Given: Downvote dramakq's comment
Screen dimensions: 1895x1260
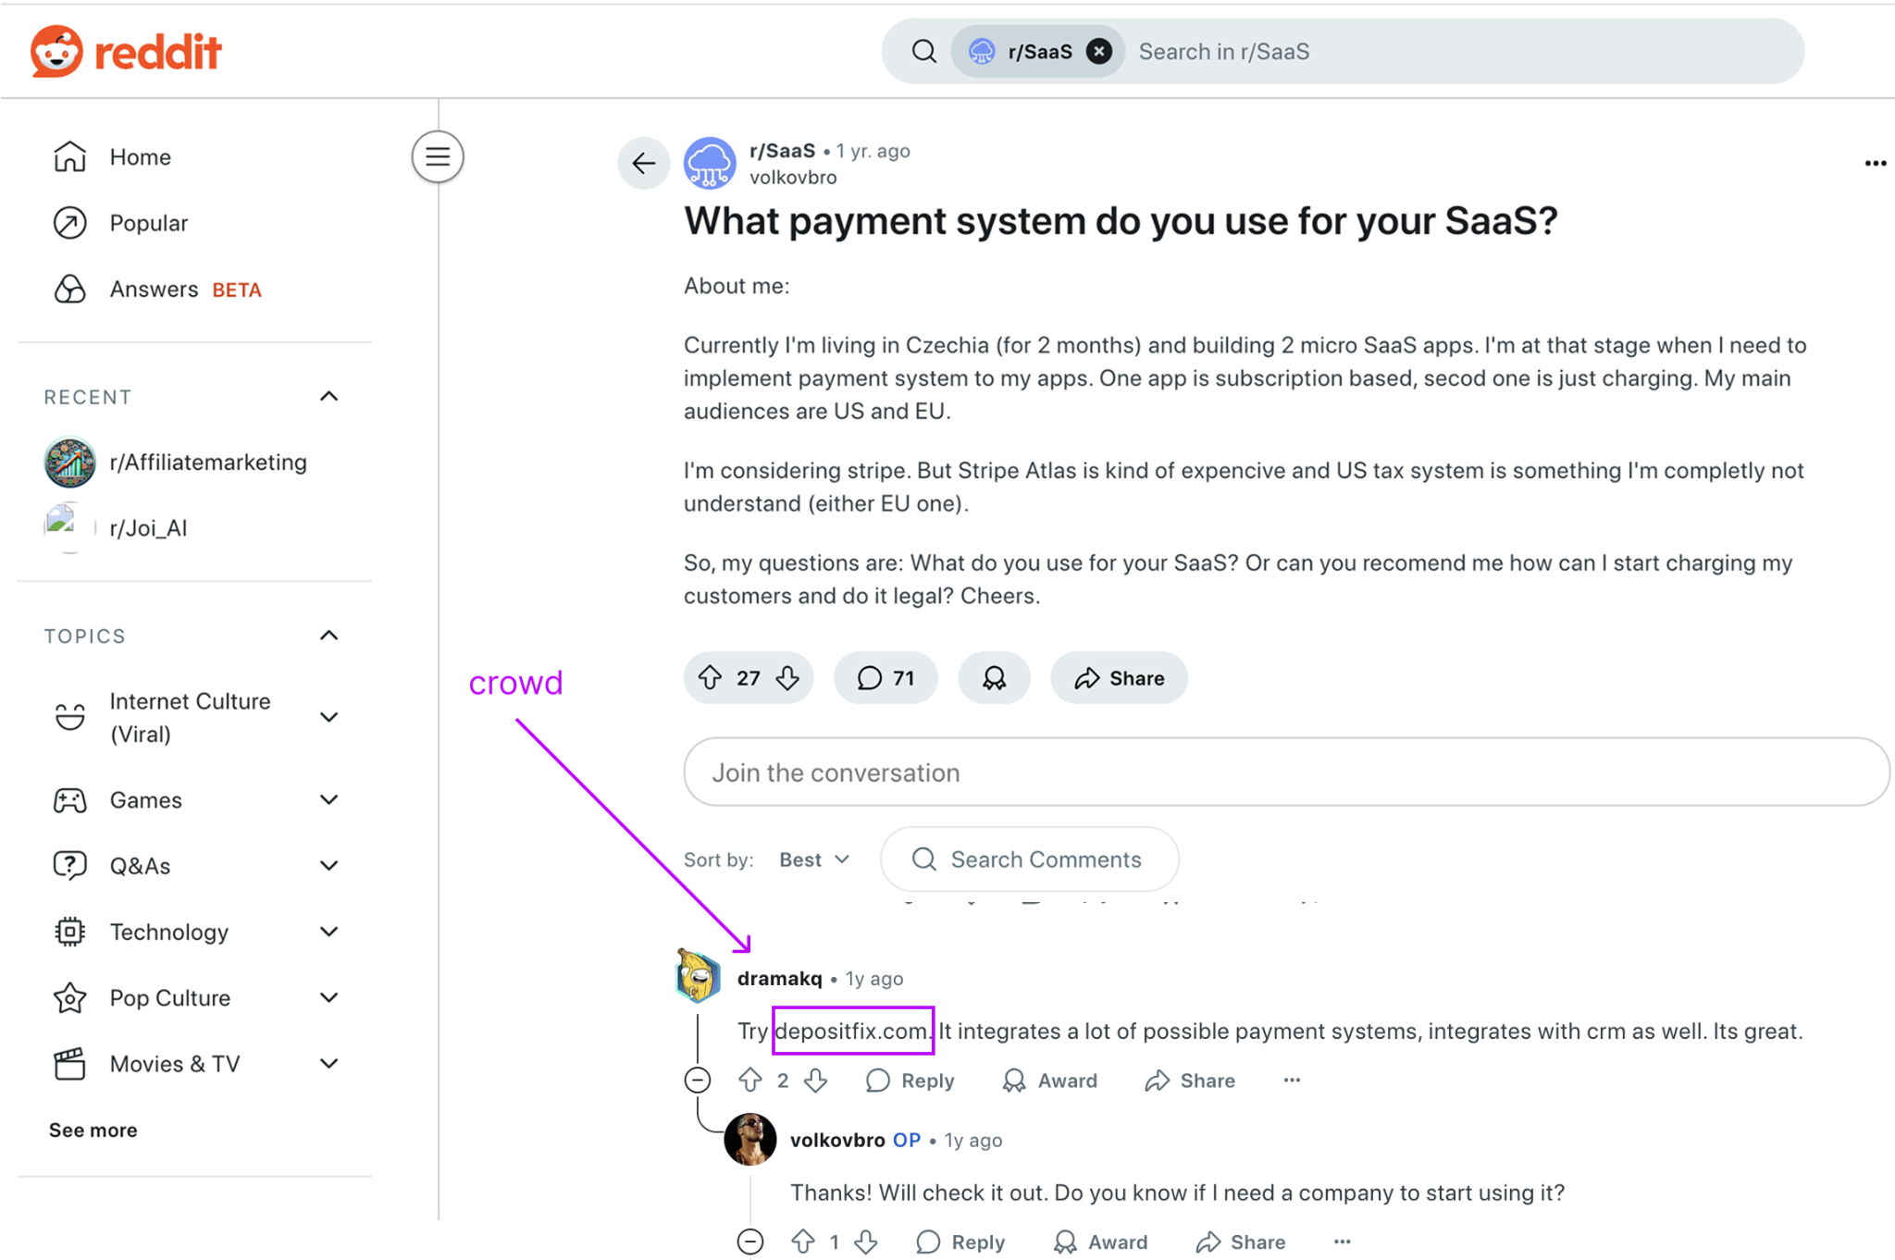Looking at the screenshot, I should click(815, 1081).
